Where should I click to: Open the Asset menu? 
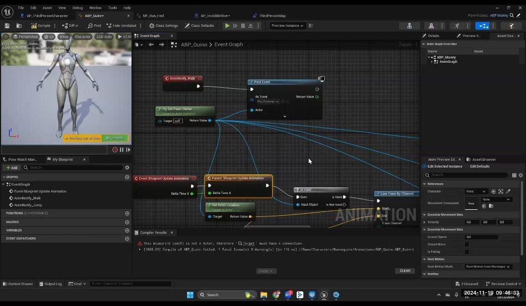tap(47, 8)
